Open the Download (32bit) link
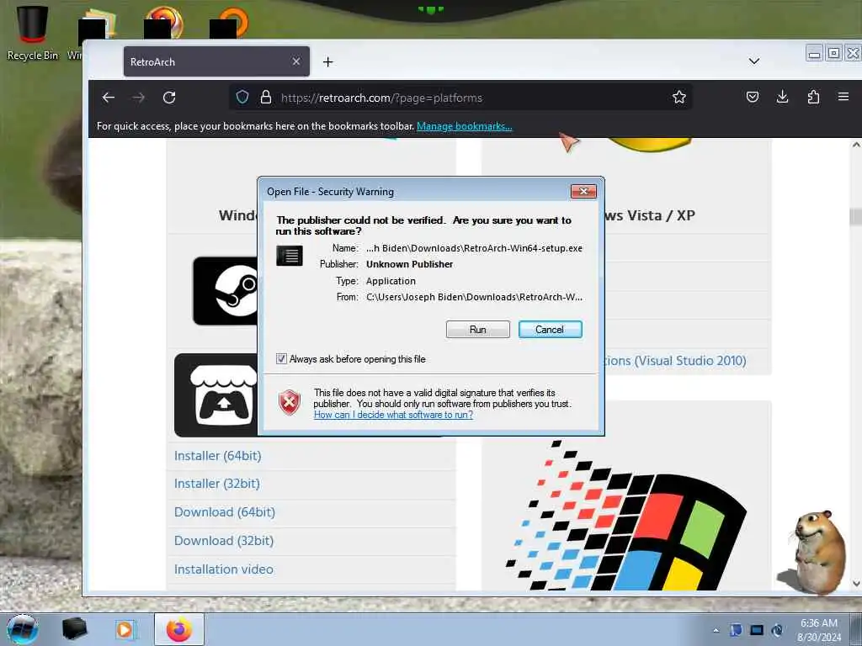The image size is (862, 646). tap(224, 541)
